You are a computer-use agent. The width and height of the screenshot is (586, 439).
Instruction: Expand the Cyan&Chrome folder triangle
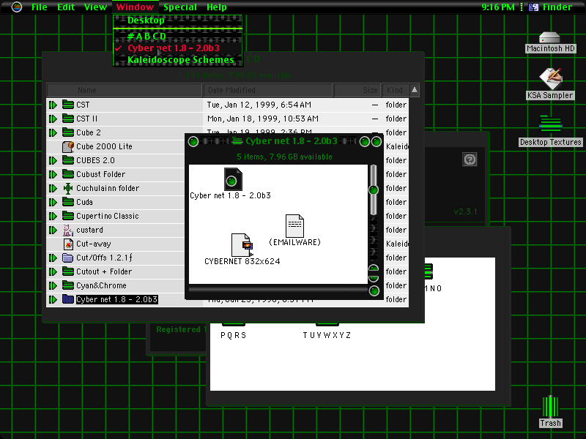(53, 285)
